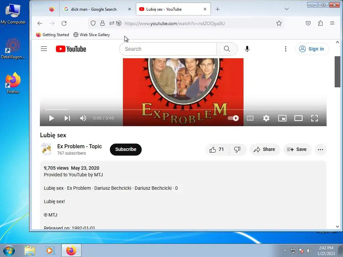Click the Sign in button
The width and height of the screenshot is (343, 257).
click(x=312, y=49)
